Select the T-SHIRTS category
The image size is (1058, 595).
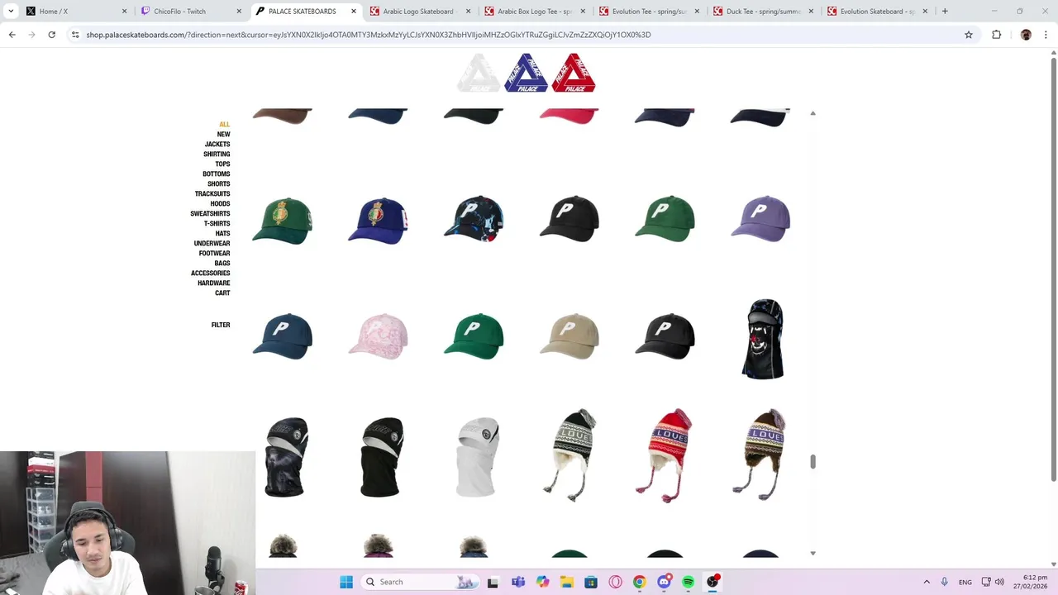217,224
